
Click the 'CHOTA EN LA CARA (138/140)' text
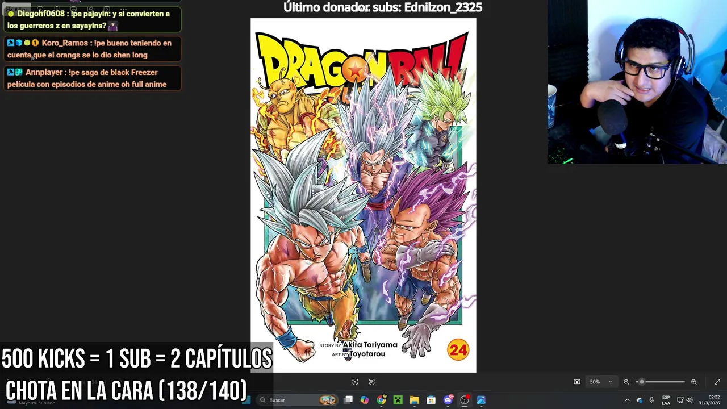(126, 391)
